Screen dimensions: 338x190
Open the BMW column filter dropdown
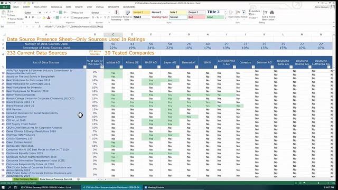click(215, 67)
